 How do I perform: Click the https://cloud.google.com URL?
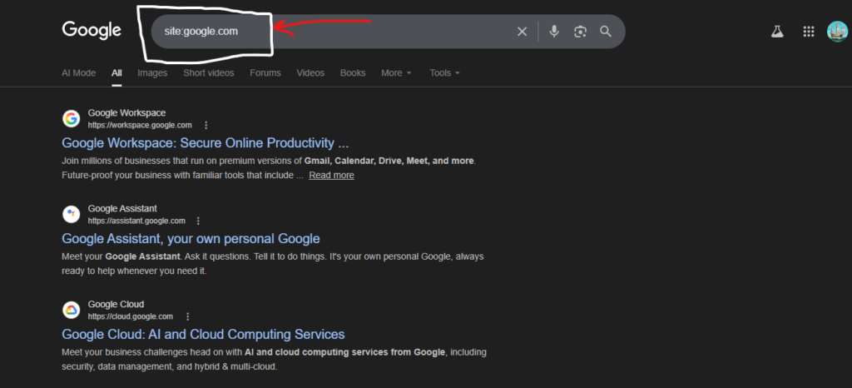coord(131,316)
